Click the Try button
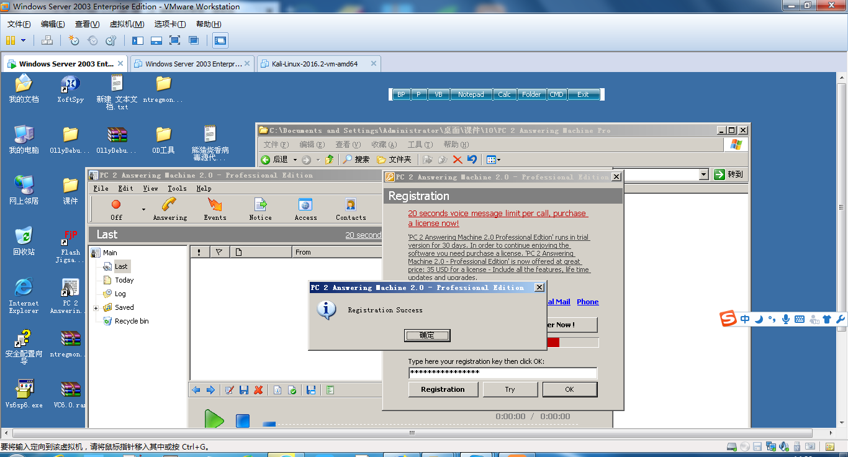Viewport: 848px width, 457px height. pyautogui.click(x=510, y=389)
